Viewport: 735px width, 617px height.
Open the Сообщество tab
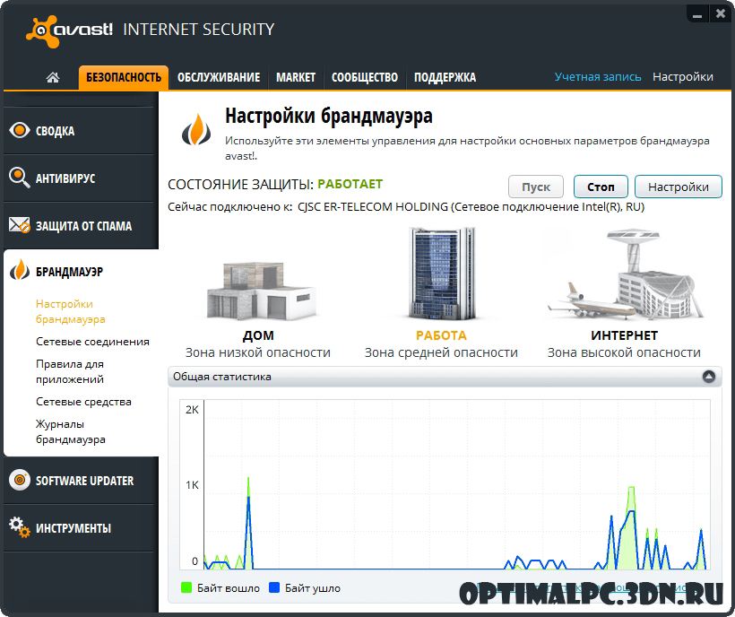365,77
